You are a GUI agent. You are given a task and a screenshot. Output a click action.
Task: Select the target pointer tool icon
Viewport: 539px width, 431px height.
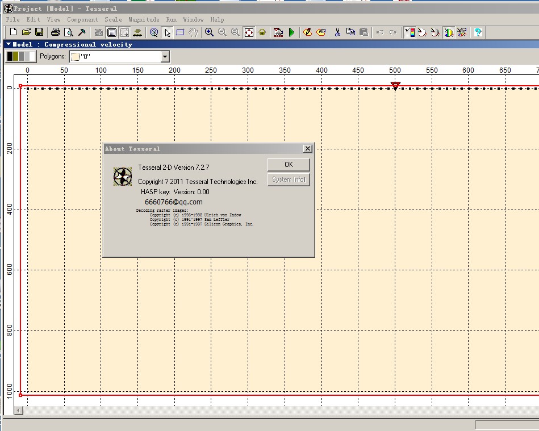point(154,32)
